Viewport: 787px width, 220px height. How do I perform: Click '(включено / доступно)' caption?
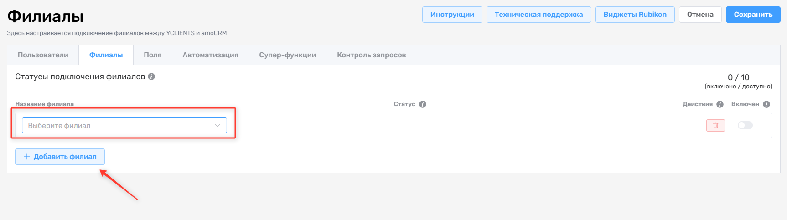coord(739,87)
